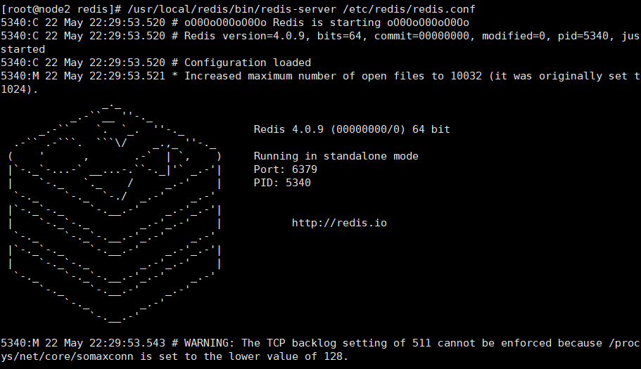Click the 'Redis is starting' log line
Viewport: 641px width, 369px height.
(235, 22)
